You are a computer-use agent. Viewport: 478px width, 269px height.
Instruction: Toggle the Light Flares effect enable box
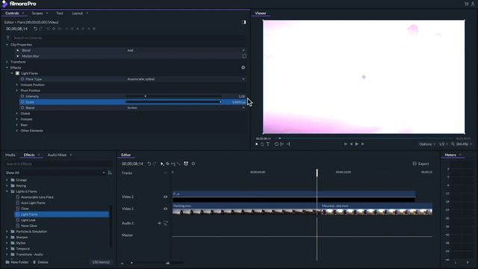tap(17, 73)
